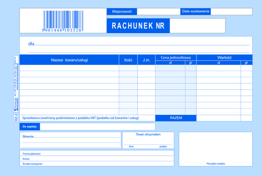Image resolution: width=262 pixels, height=176 pixels.
Task: Click the Do zapłaty amount field
Action: (97, 126)
